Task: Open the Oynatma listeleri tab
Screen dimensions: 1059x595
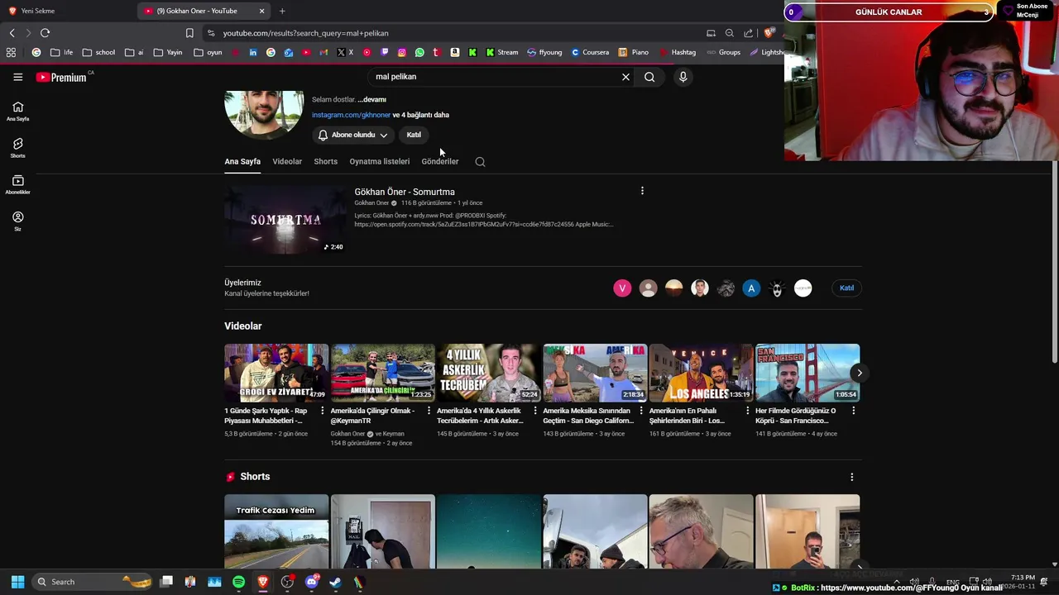Action: pos(379,162)
